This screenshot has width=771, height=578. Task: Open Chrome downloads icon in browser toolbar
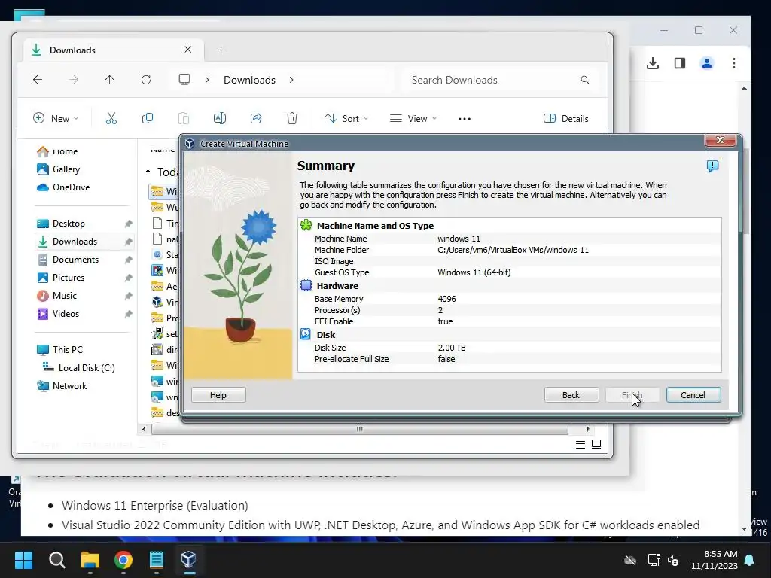[x=653, y=63]
